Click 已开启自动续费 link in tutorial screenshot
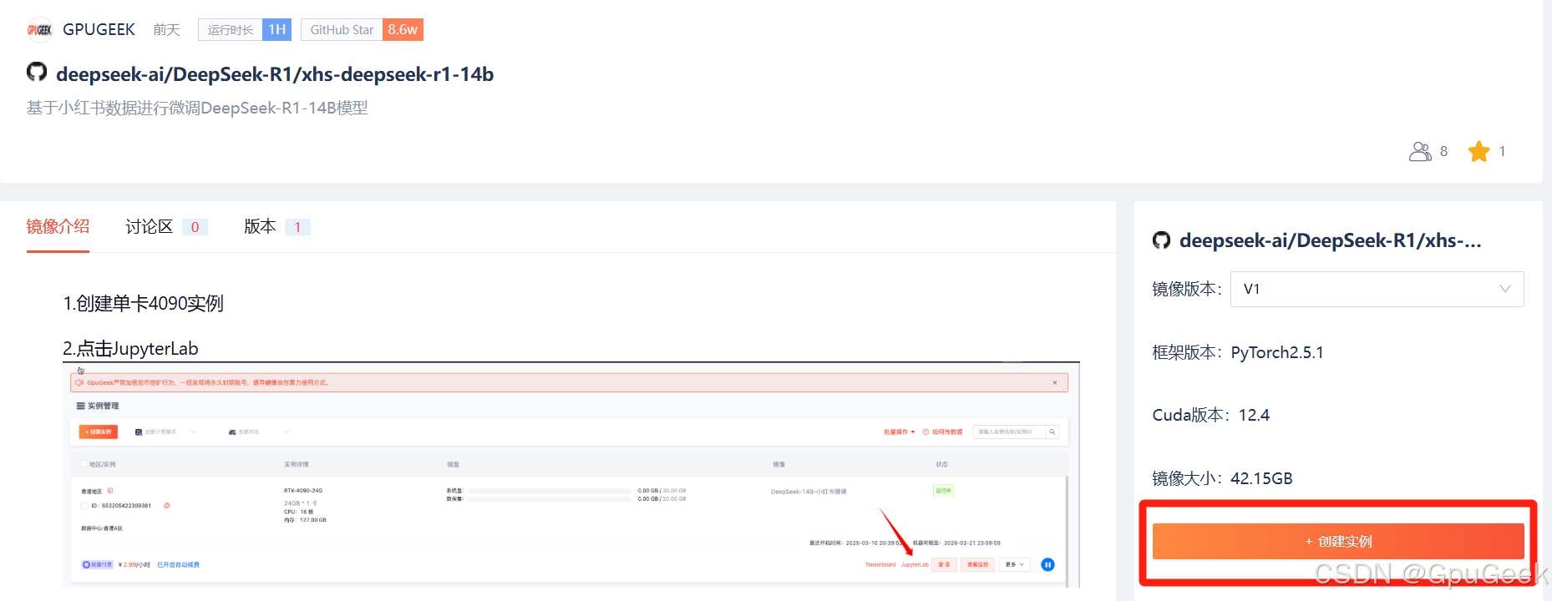 (178, 564)
